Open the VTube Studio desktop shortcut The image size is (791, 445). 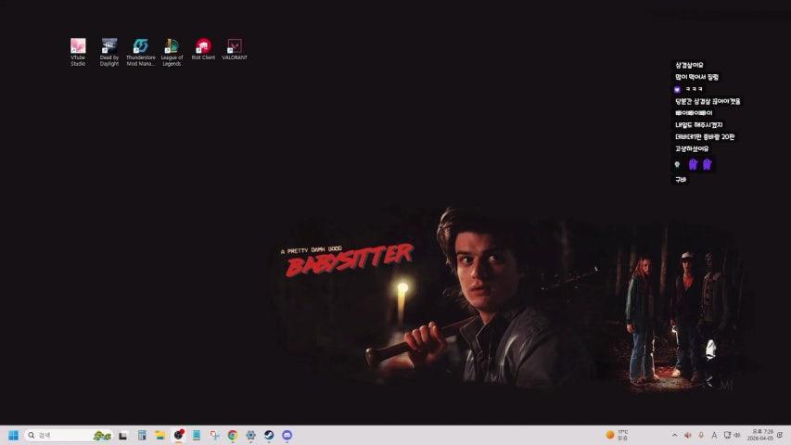(x=78, y=46)
